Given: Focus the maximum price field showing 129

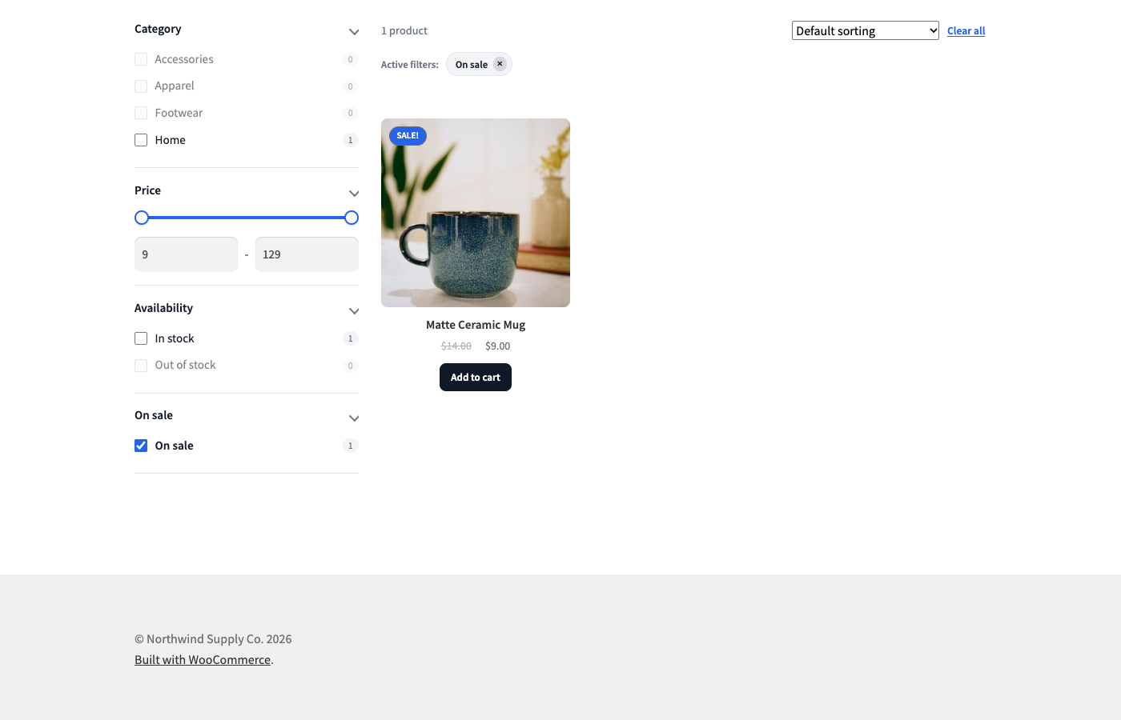Looking at the screenshot, I should click(307, 254).
